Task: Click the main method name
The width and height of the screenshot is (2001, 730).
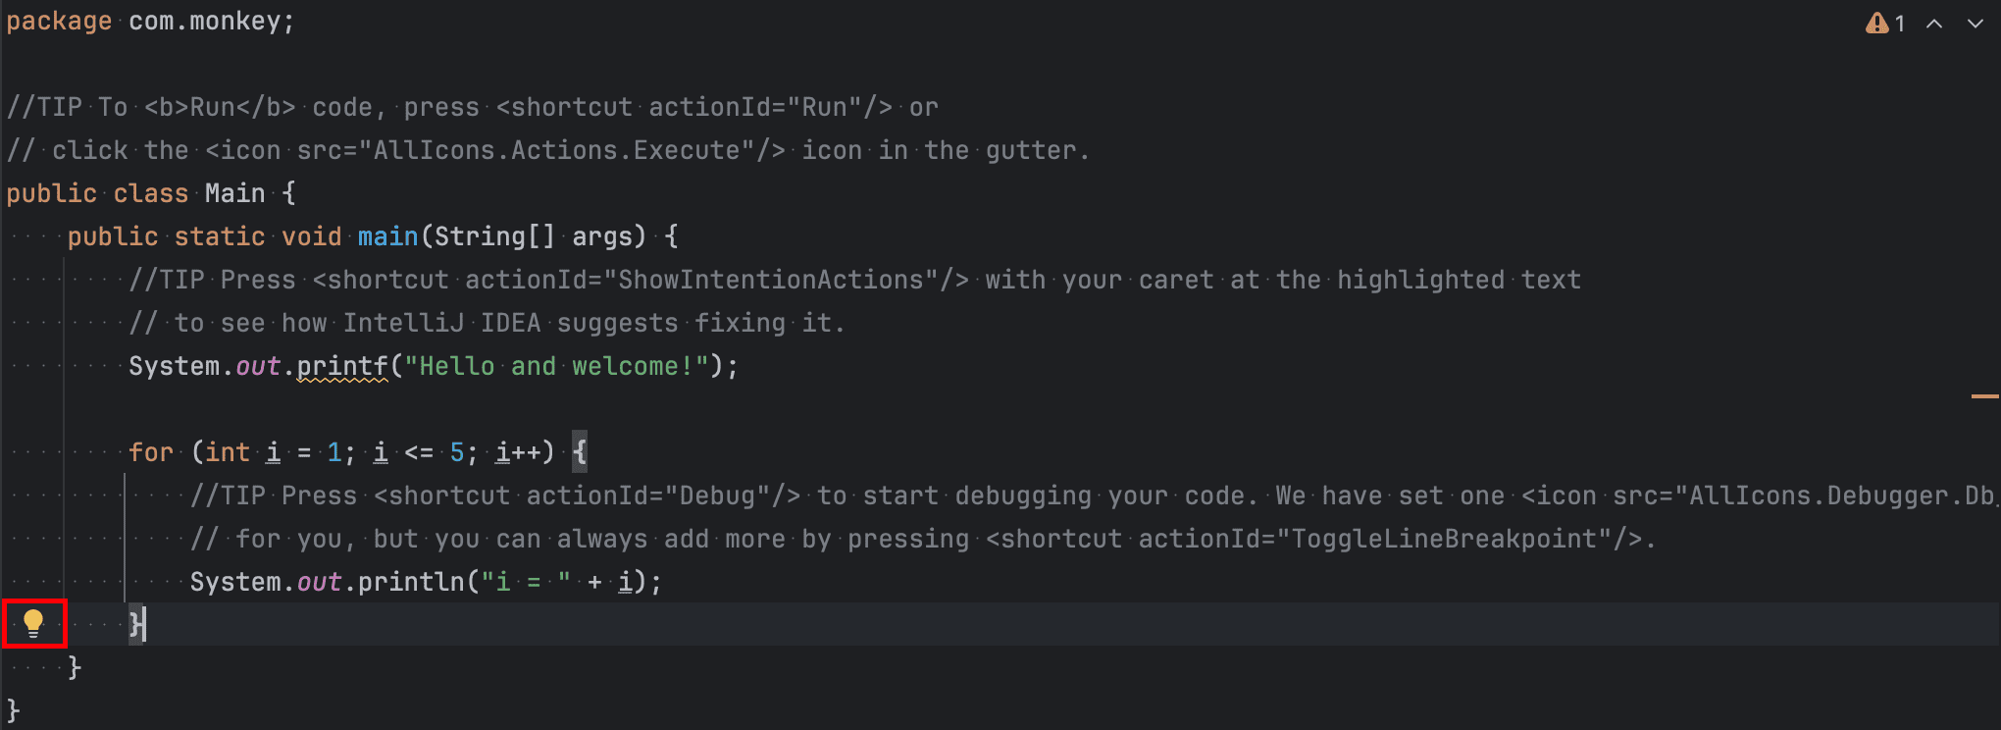Action: pyautogui.click(x=388, y=236)
